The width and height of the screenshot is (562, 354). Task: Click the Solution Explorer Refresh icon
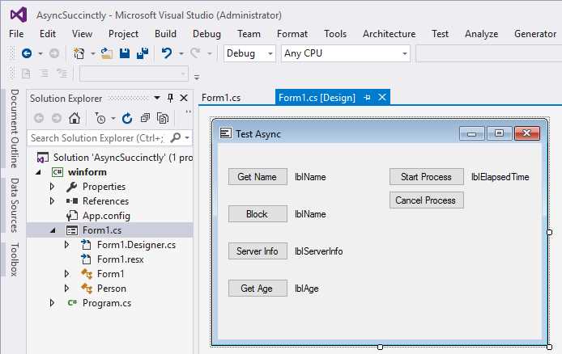127,118
